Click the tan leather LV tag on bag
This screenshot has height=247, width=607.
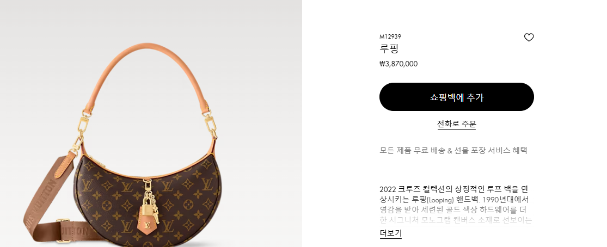point(147,225)
